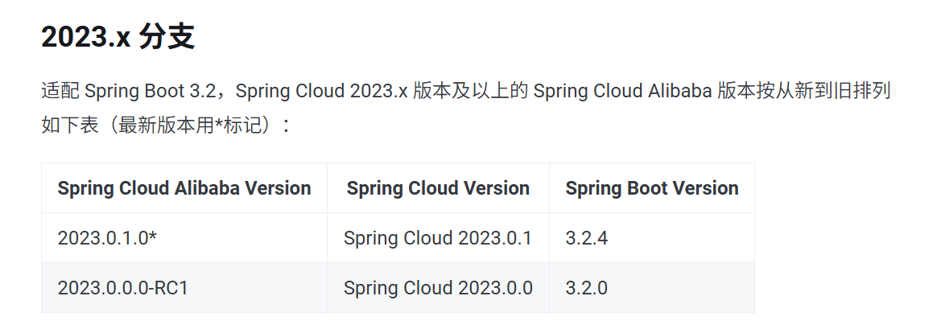Click the word "适配" starting the paragraph
This screenshot has width=937, height=333.
pos(60,90)
